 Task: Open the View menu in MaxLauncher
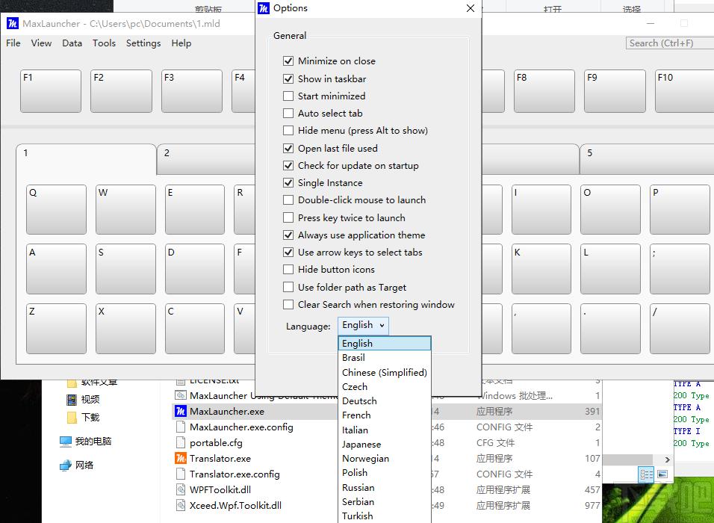(41, 43)
